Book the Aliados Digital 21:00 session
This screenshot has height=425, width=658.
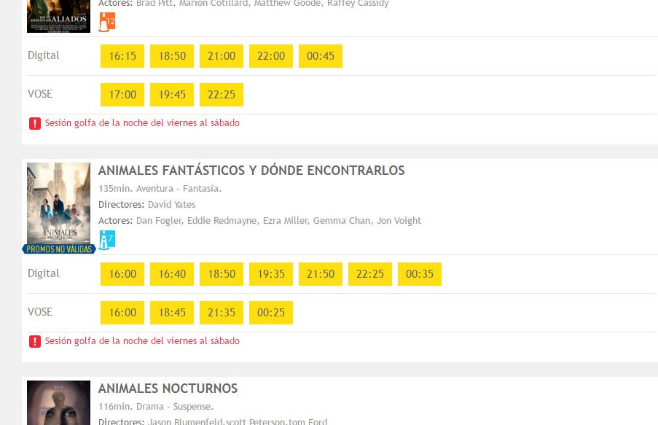(222, 56)
